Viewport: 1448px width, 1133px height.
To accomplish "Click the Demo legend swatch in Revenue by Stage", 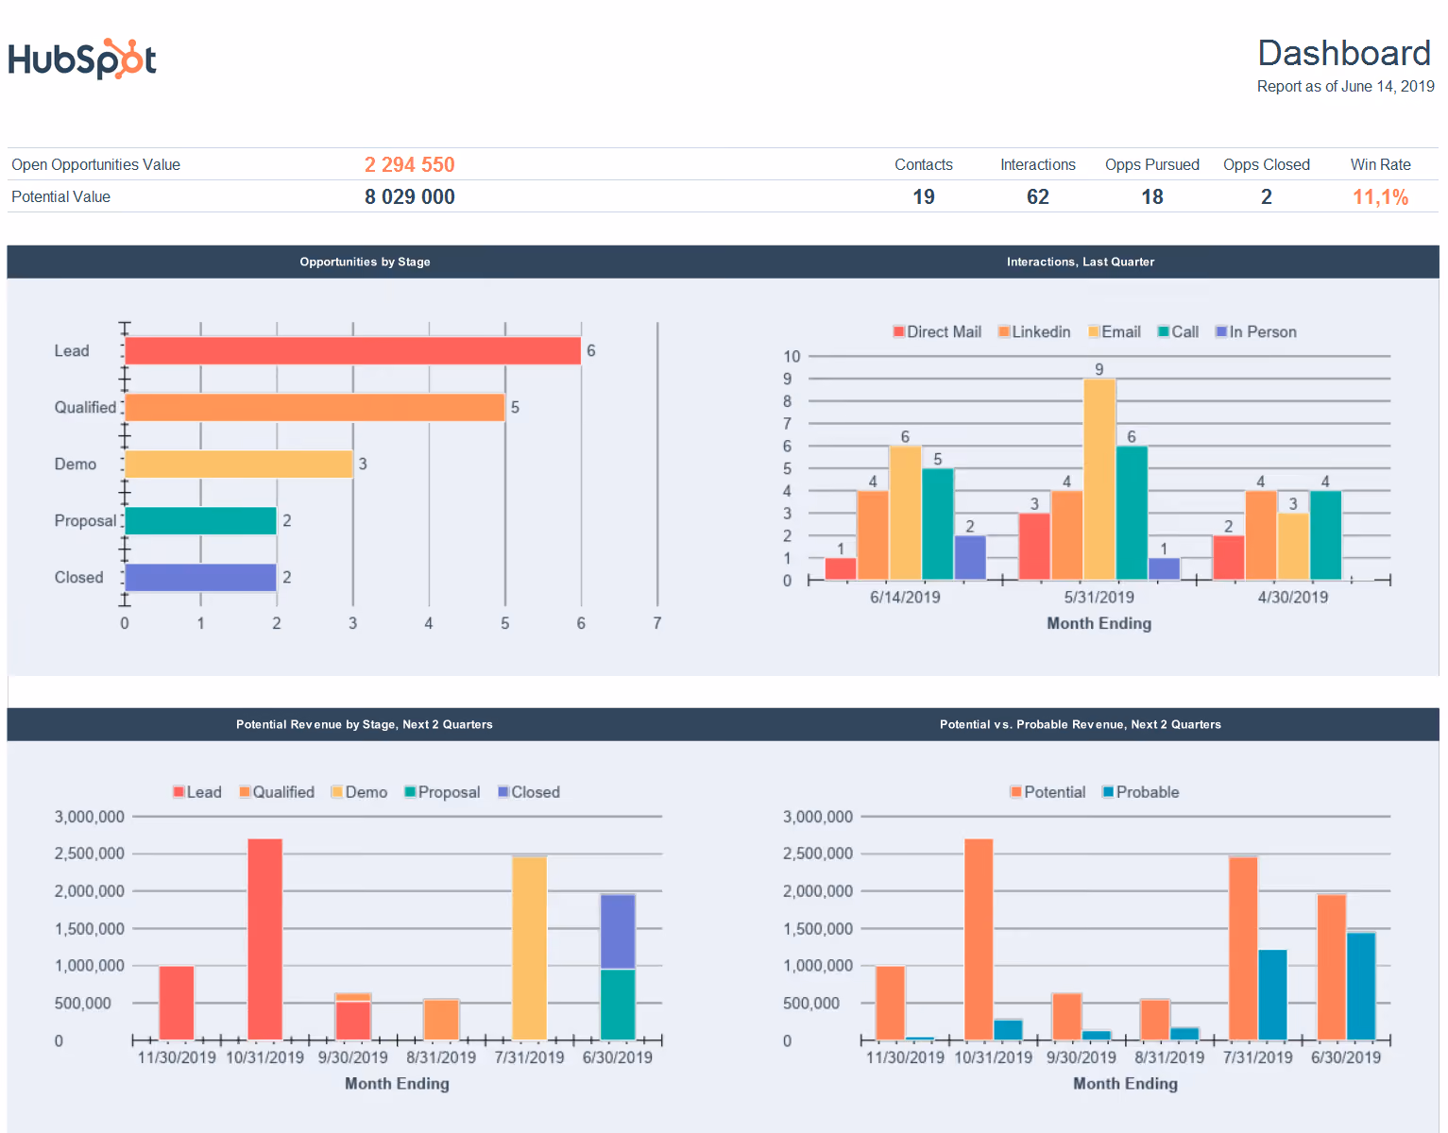I will click(x=337, y=791).
